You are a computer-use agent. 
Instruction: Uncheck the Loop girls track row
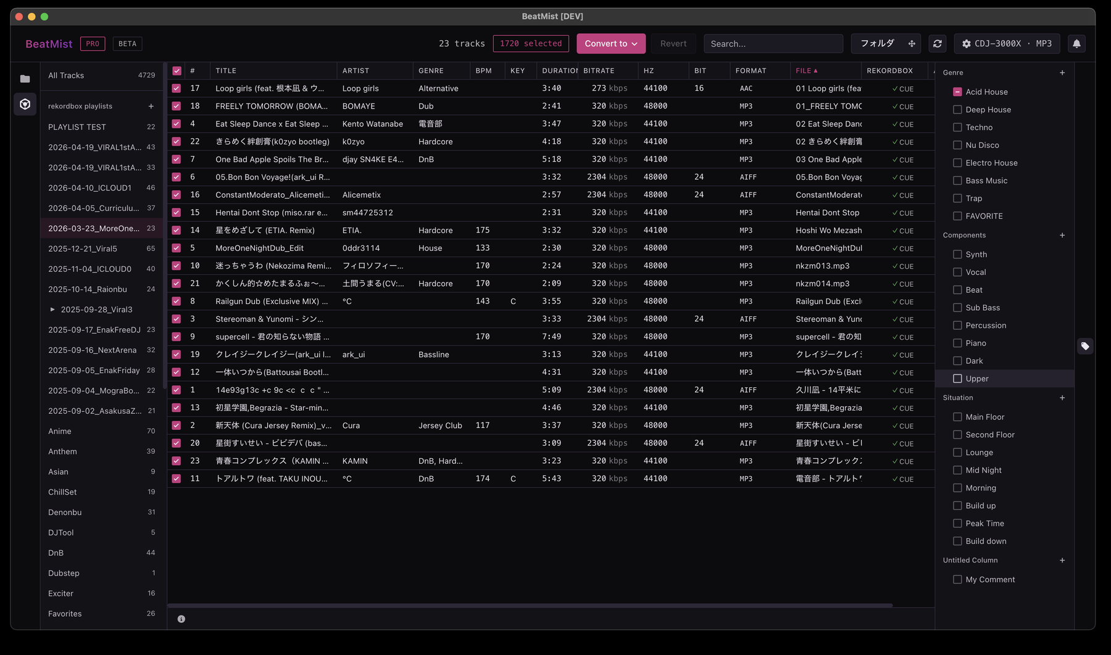(x=177, y=89)
